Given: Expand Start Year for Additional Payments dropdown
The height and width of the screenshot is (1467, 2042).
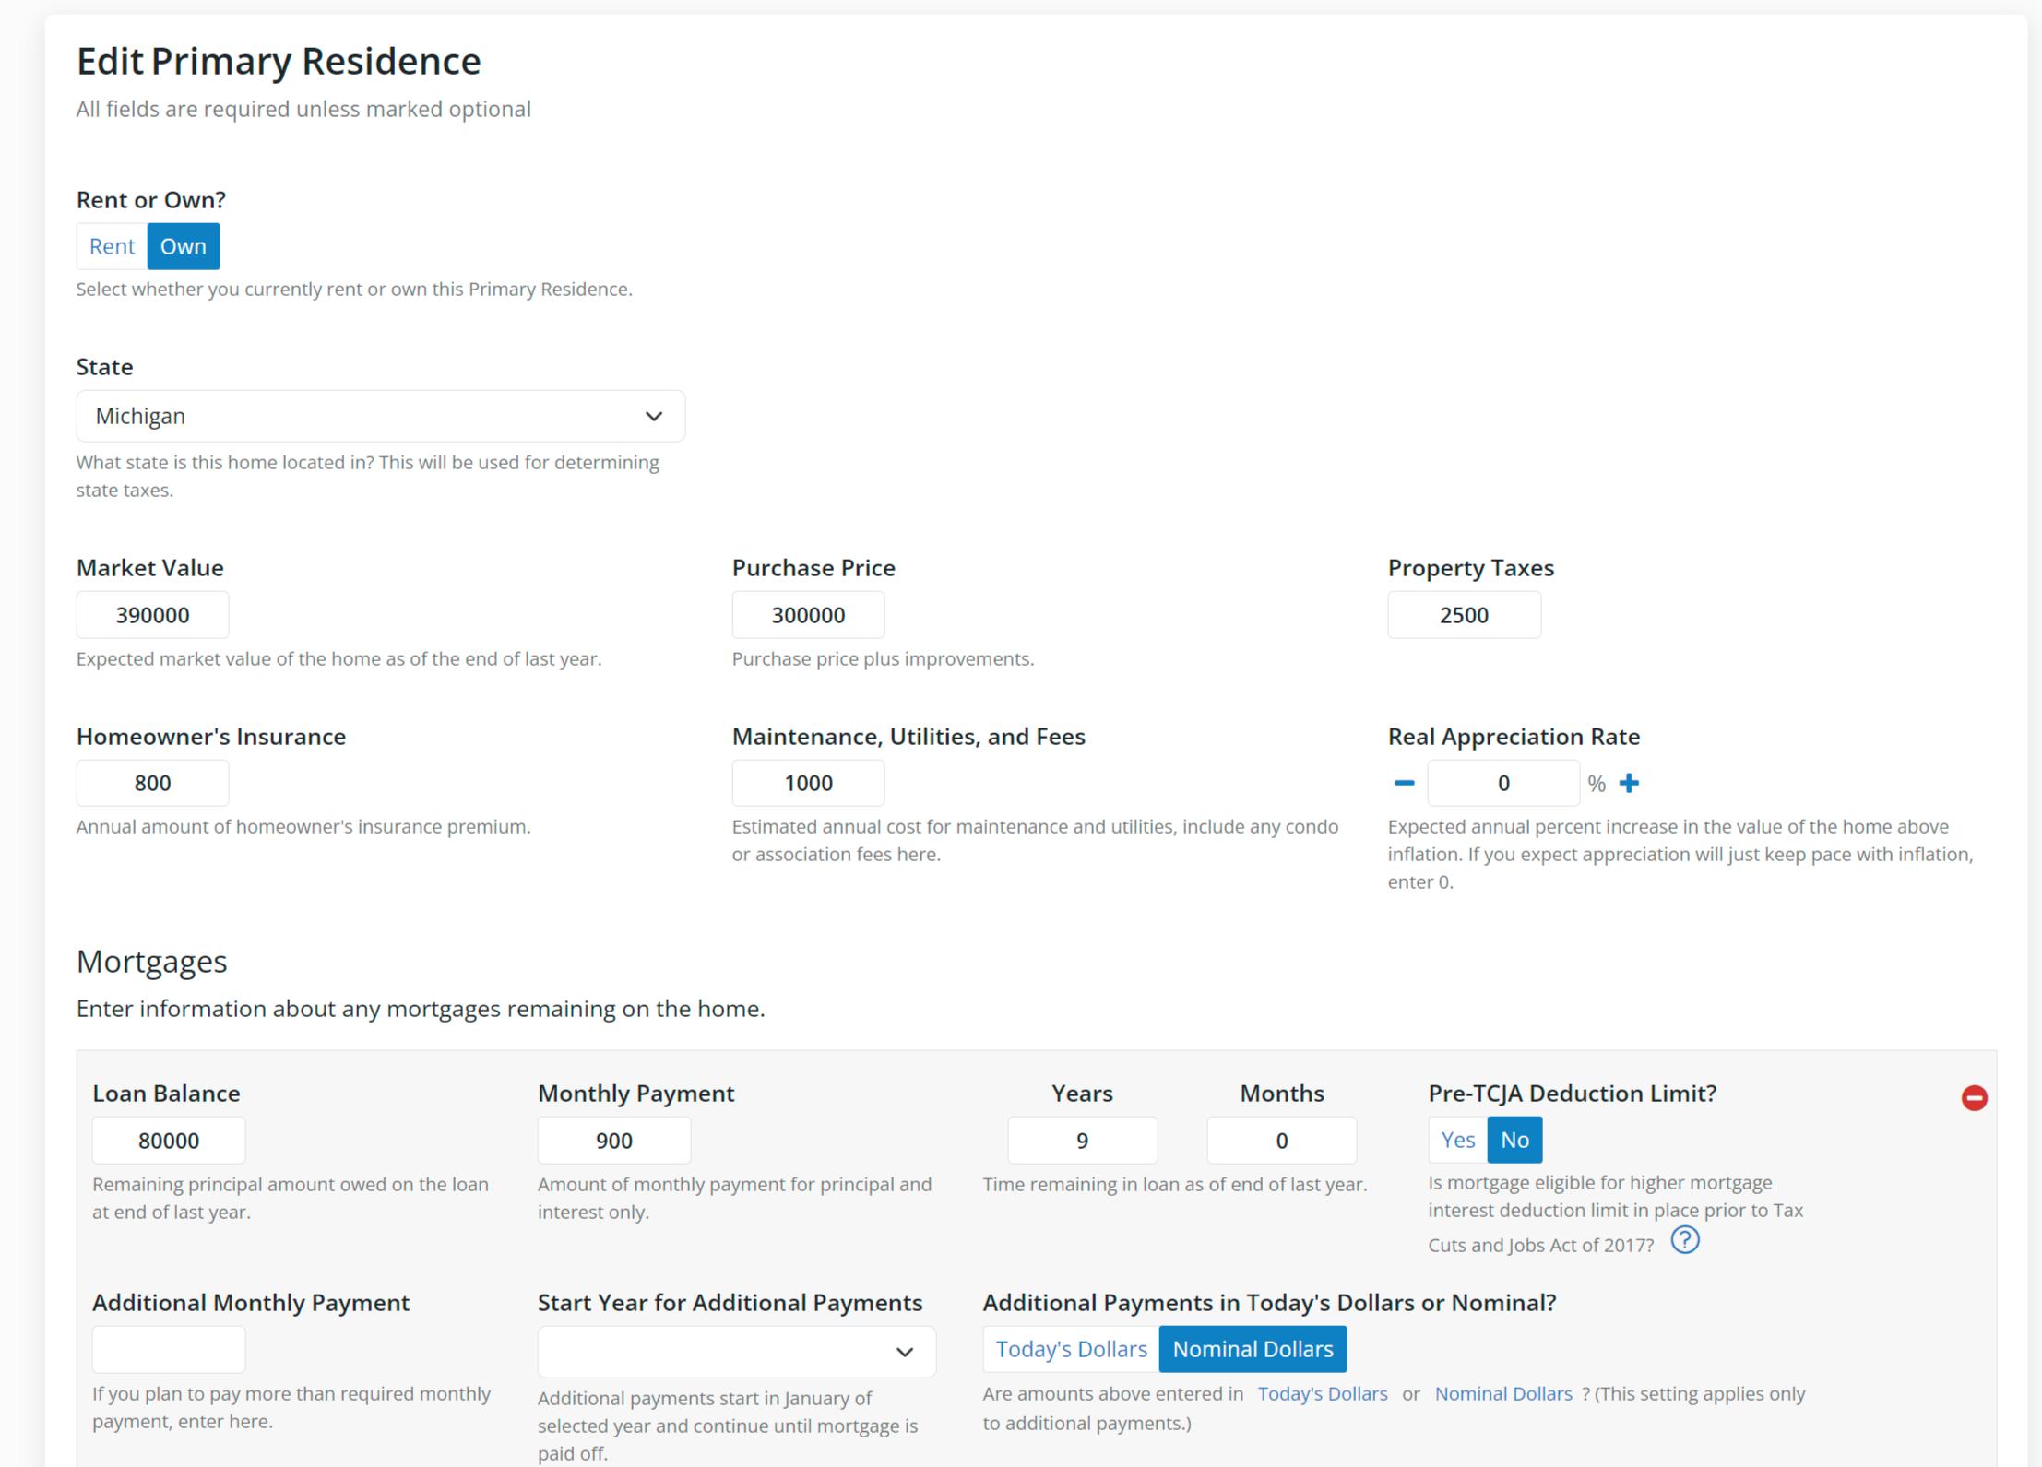Looking at the screenshot, I should point(736,1352).
